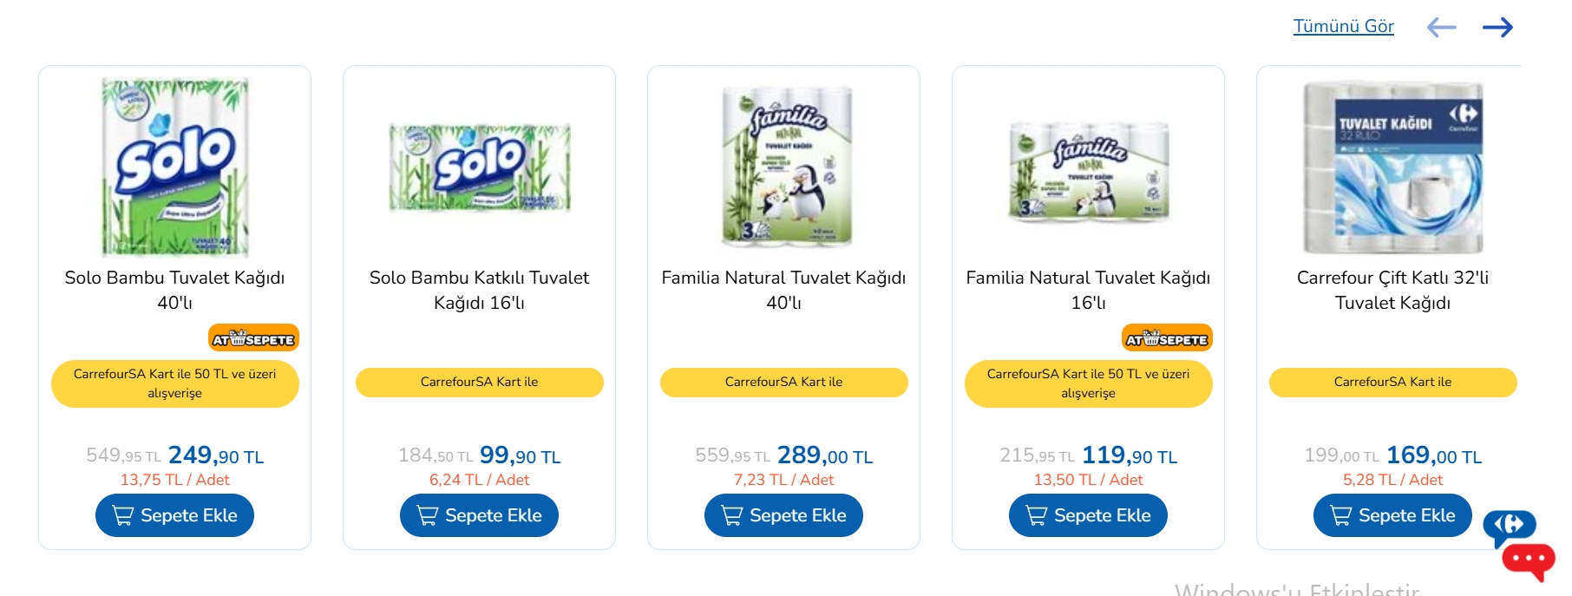Viewport: 1572px width, 596px height.
Task: Click the At Sepete badge on Solo 40'lı
Action: 253,338
